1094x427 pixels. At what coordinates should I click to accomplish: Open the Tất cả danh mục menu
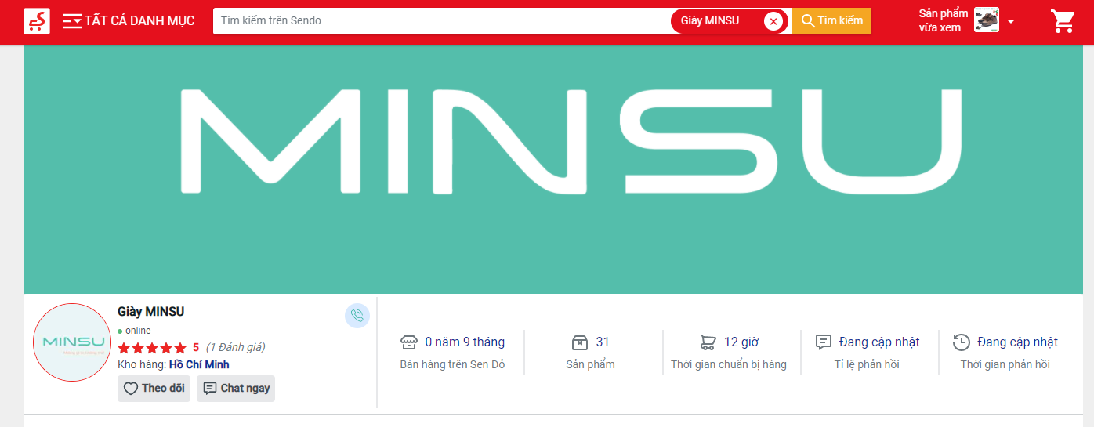(x=129, y=21)
